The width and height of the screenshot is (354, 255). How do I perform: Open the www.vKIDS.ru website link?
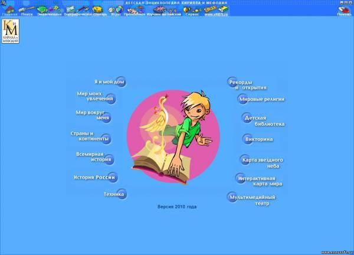[216, 11]
